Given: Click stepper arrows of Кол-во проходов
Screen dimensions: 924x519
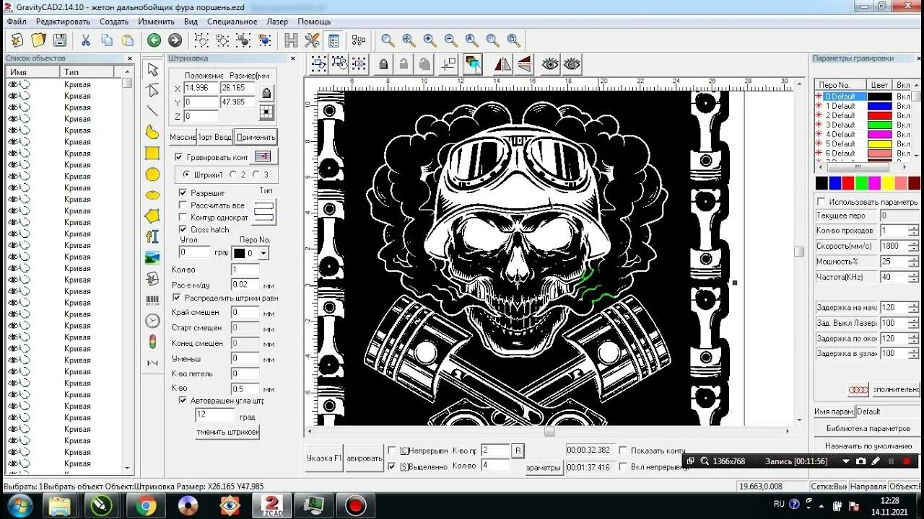Looking at the screenshot, I should 913,231.
